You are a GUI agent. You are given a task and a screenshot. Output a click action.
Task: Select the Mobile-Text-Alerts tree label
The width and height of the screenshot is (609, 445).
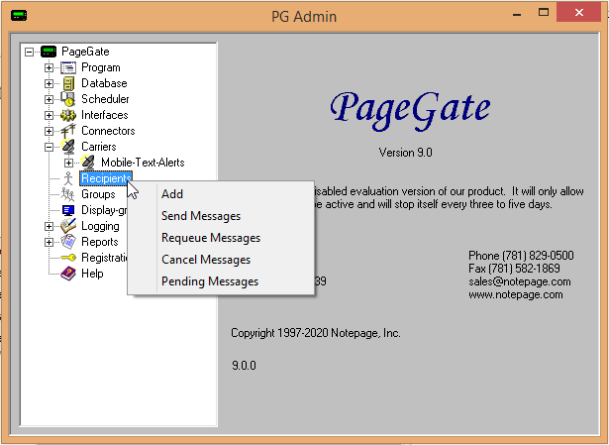point(143,163)
